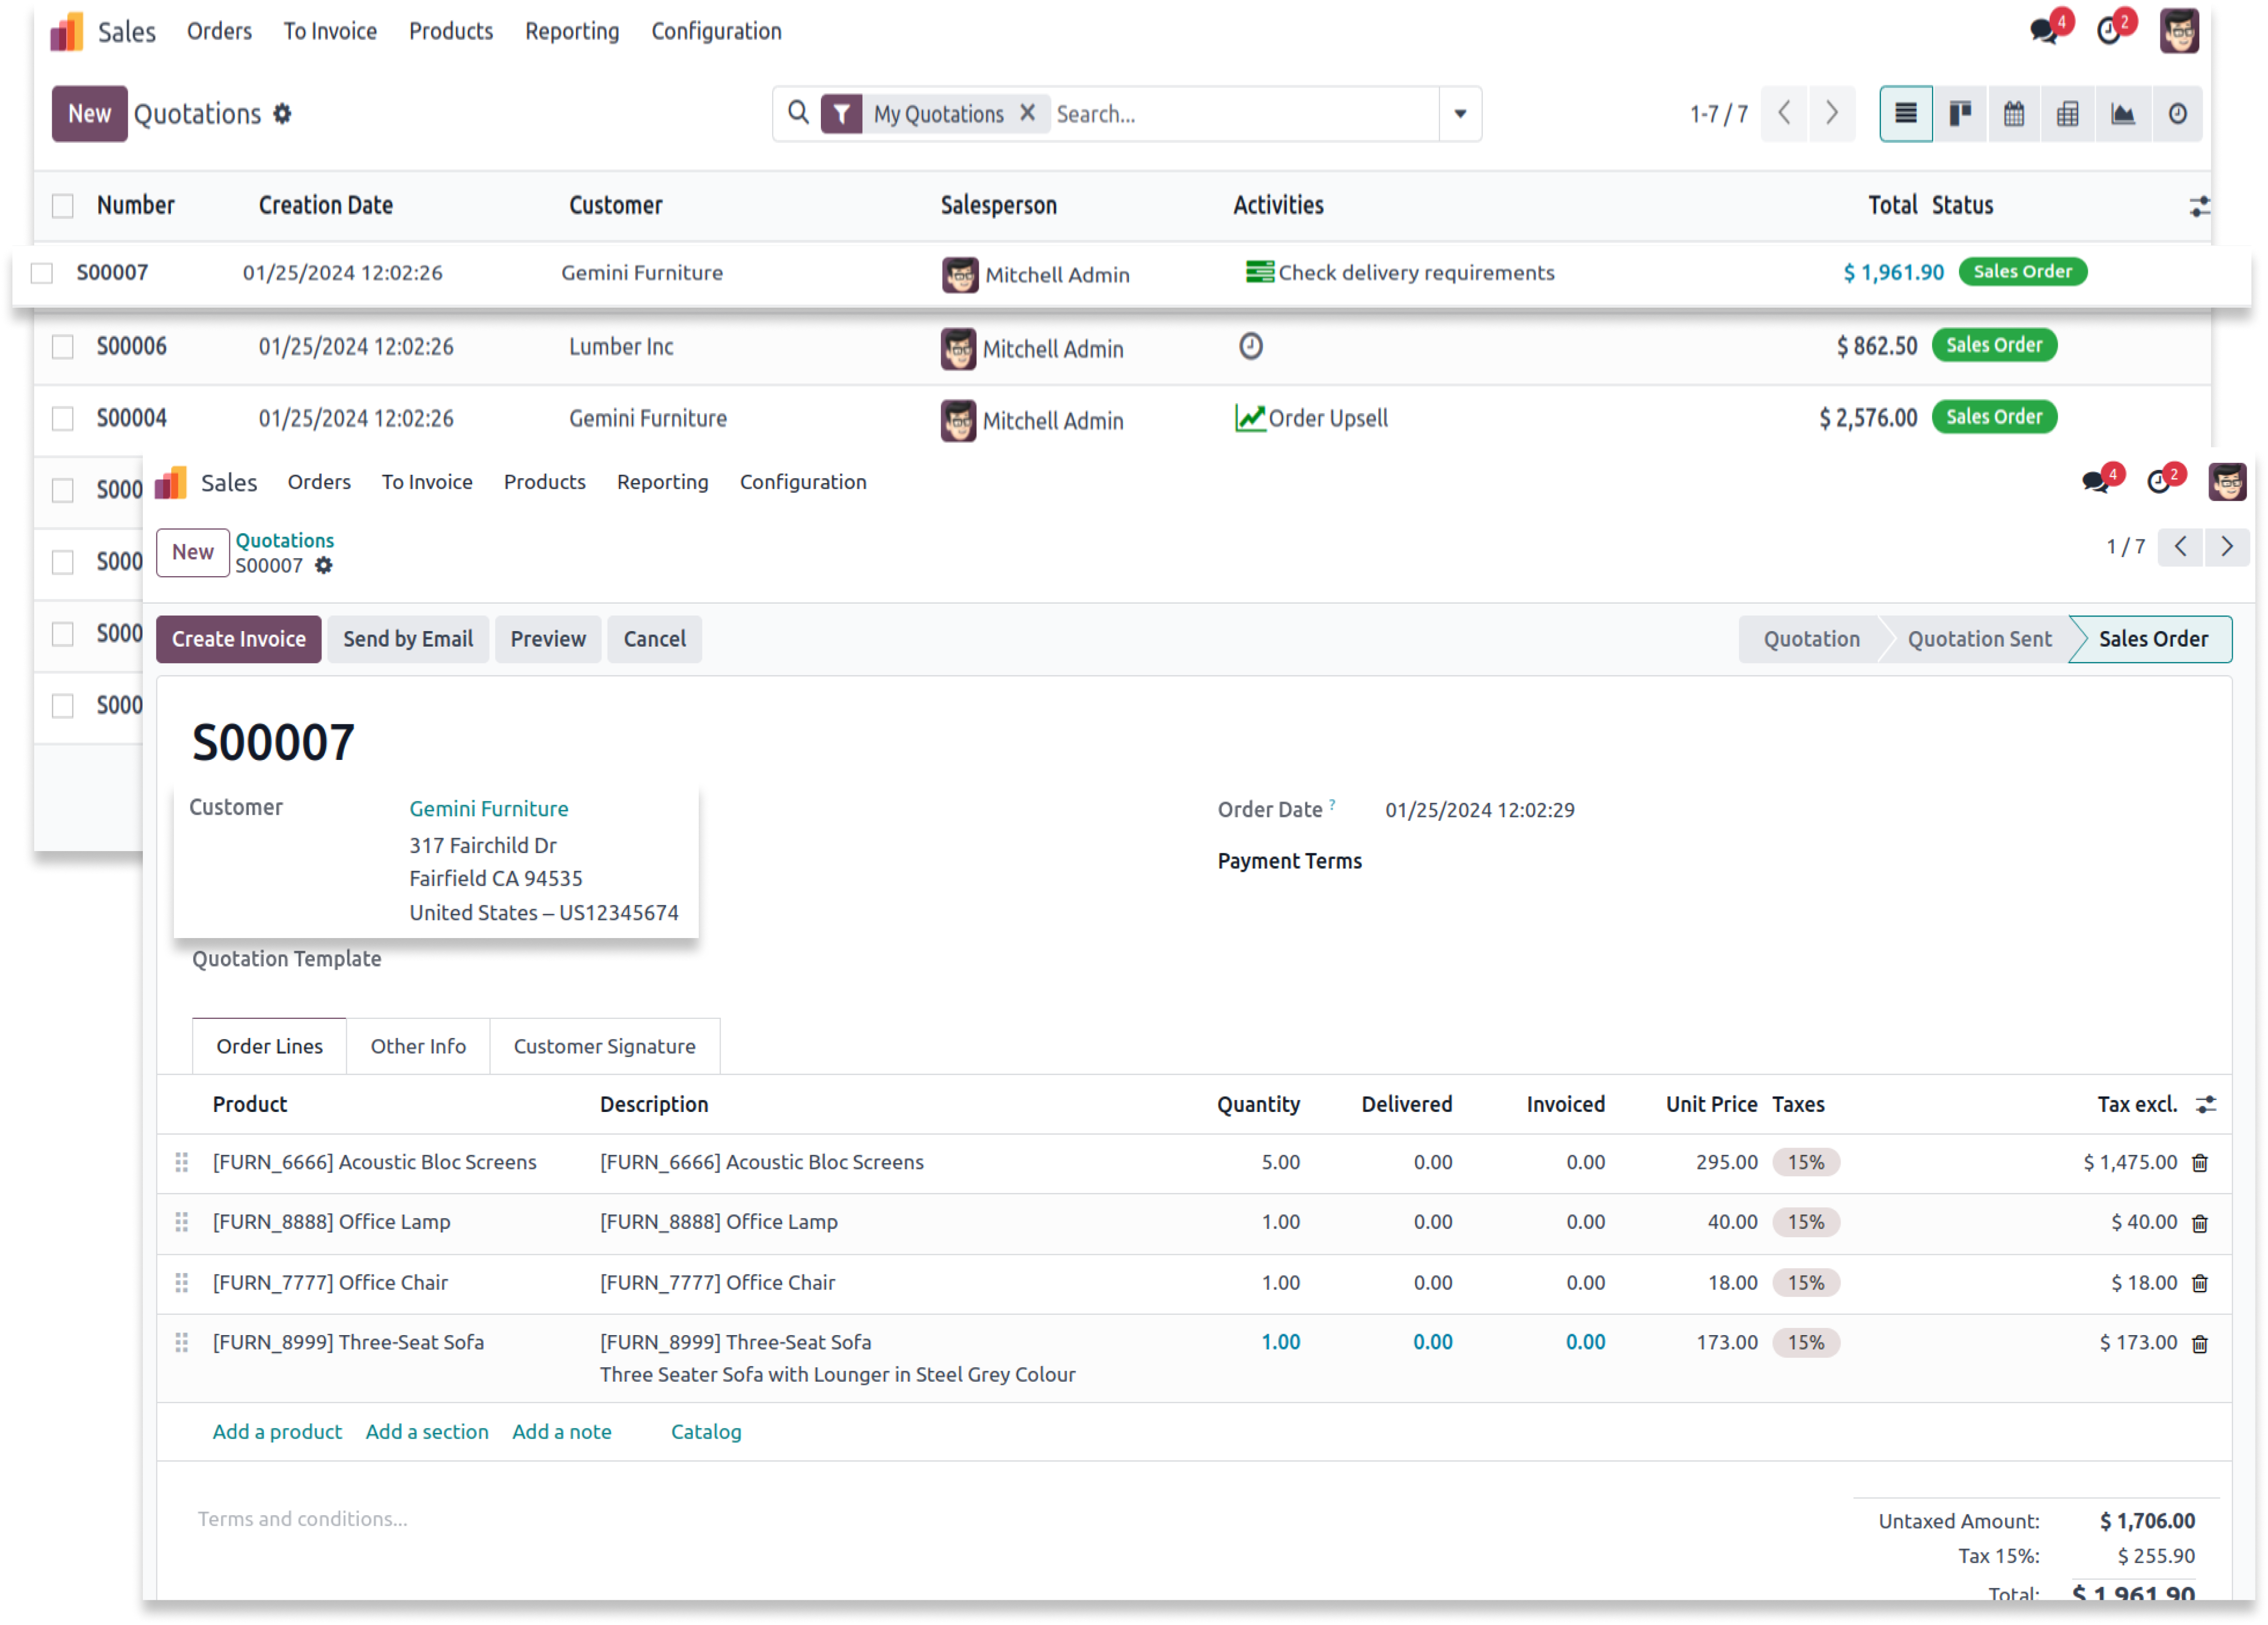Image resolution: width=2268 pixels, height=1625 pixels.
Task: Click Add a note link
Action: pos(562,1432)
